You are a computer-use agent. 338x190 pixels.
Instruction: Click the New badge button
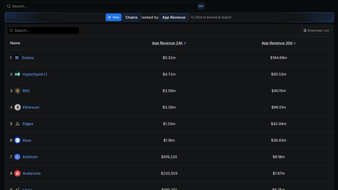click(x=114, y=17)
